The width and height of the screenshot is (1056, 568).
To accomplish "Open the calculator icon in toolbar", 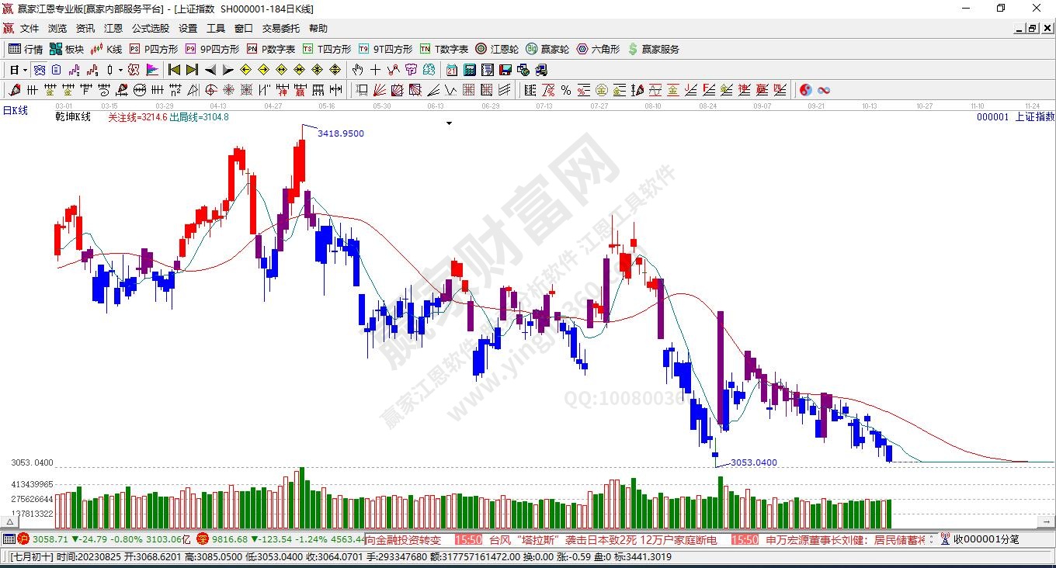I will 469,70.
